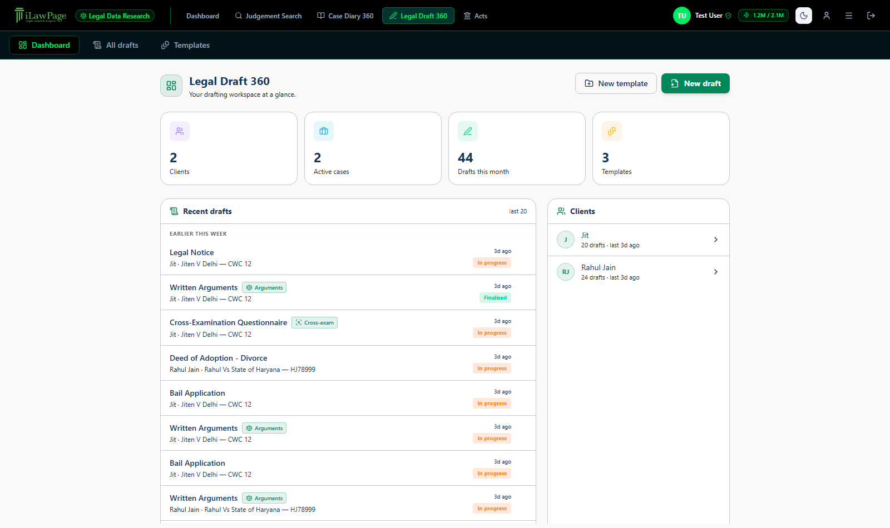This screenshot has height=528, width=890.
Task: Click the Clients card people icon
Action: [180, 131]
